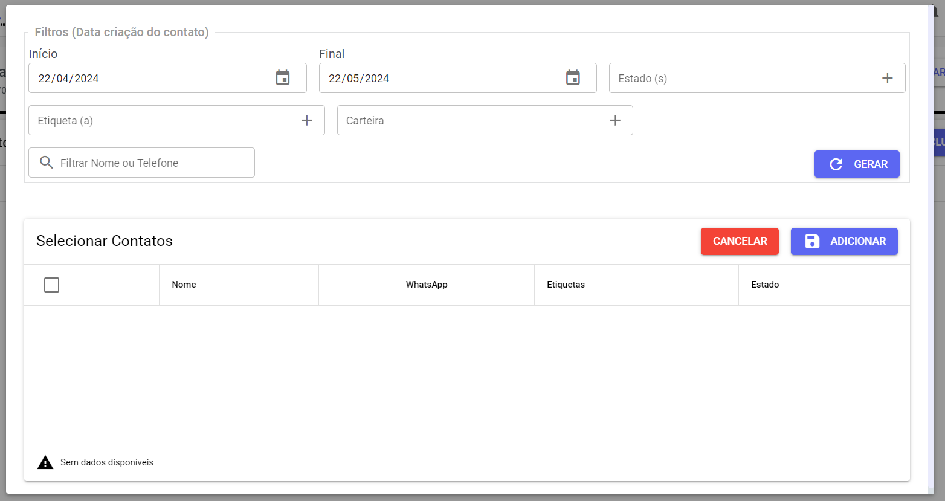Click the WhatsApp column header
945x501 pixels.
(x=427, y=285)
